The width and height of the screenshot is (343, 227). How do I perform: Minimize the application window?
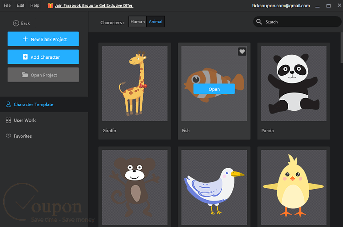[x=317, y=6]
